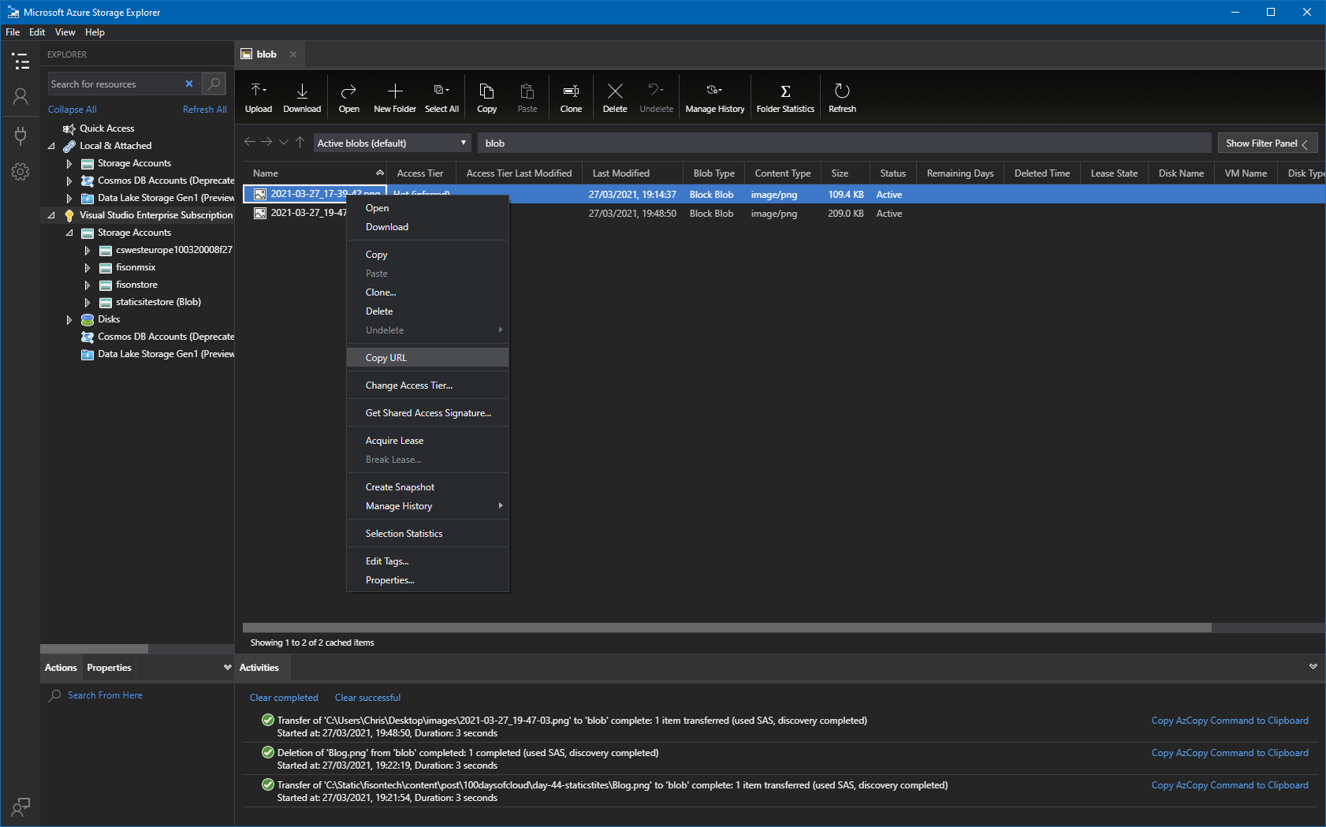Open Manage History in toolbar
The image size is (1326, 827).
pos(715,98)
